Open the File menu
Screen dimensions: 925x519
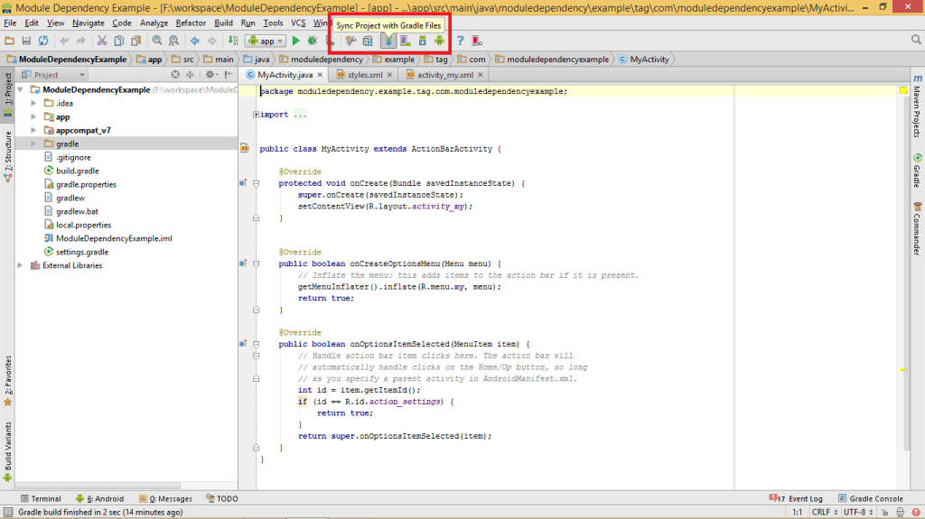tap(10, 23)
